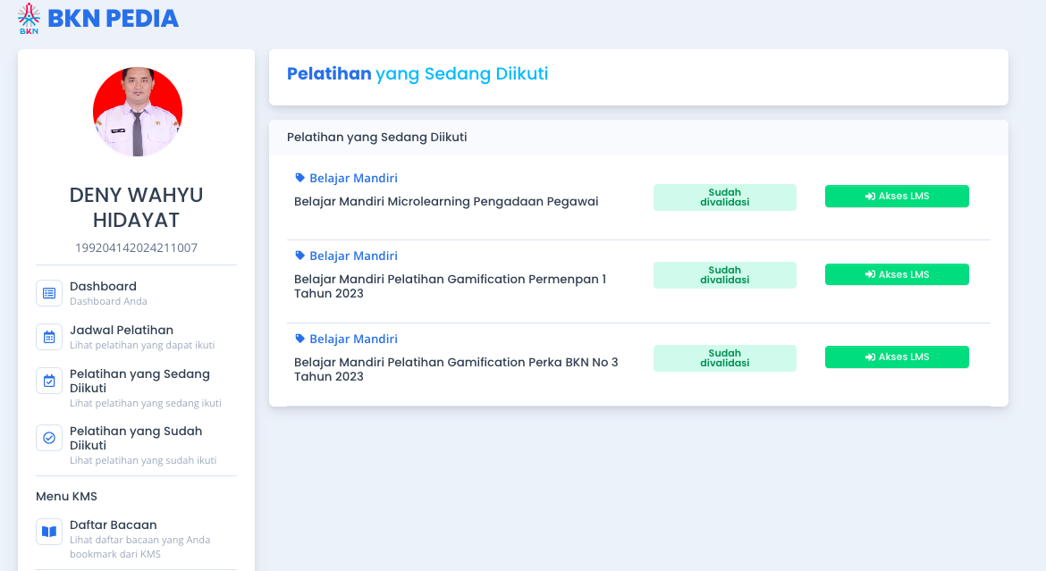Click the Jadwal Pelatihan calendar icon
The width and height of the screenshot is (1046, 571).
coord(49,337)
